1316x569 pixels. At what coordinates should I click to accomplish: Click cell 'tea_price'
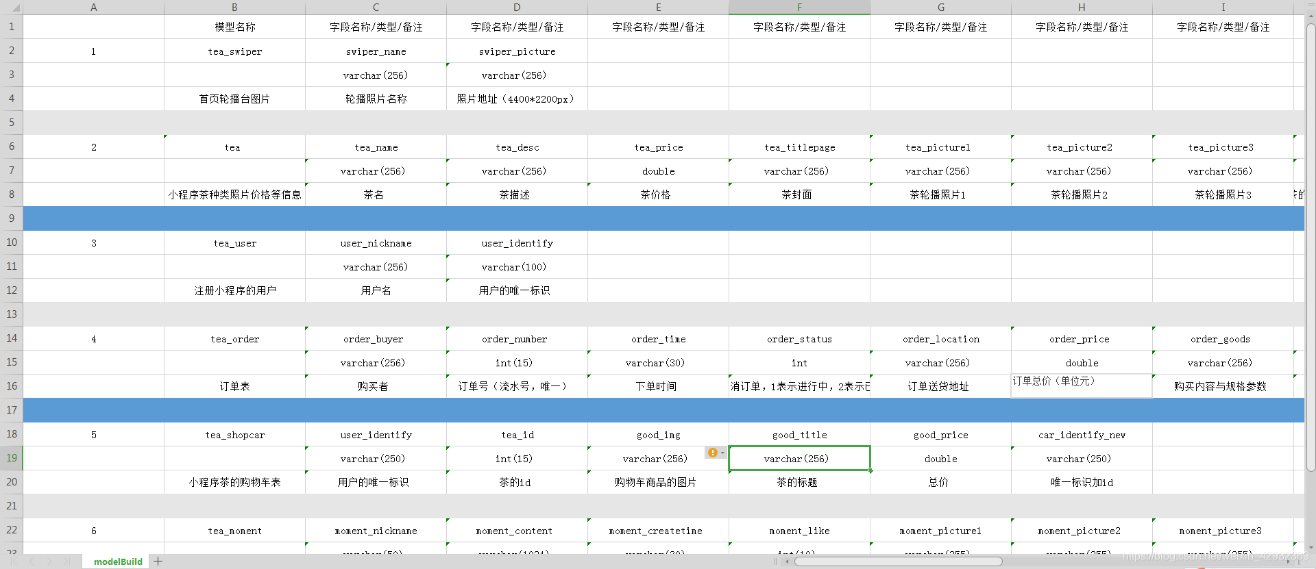658,147
